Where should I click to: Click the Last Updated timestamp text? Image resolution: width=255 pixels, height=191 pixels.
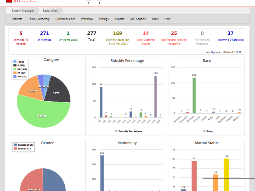click(x=223, y=52)
